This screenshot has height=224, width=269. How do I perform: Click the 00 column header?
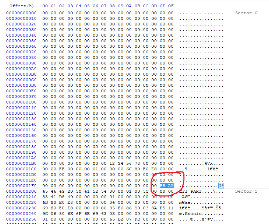45,6
